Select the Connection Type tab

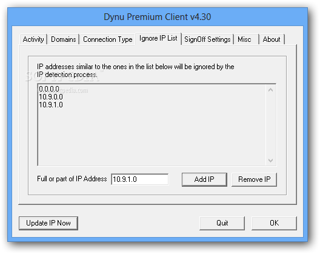(107, 39)
